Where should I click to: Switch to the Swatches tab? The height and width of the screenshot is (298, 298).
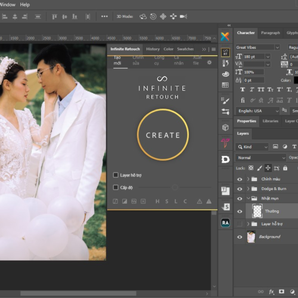point(185,49)
